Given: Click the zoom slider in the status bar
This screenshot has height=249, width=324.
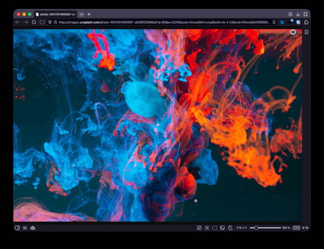Looking at the screenshot, I should coord(265,228).
